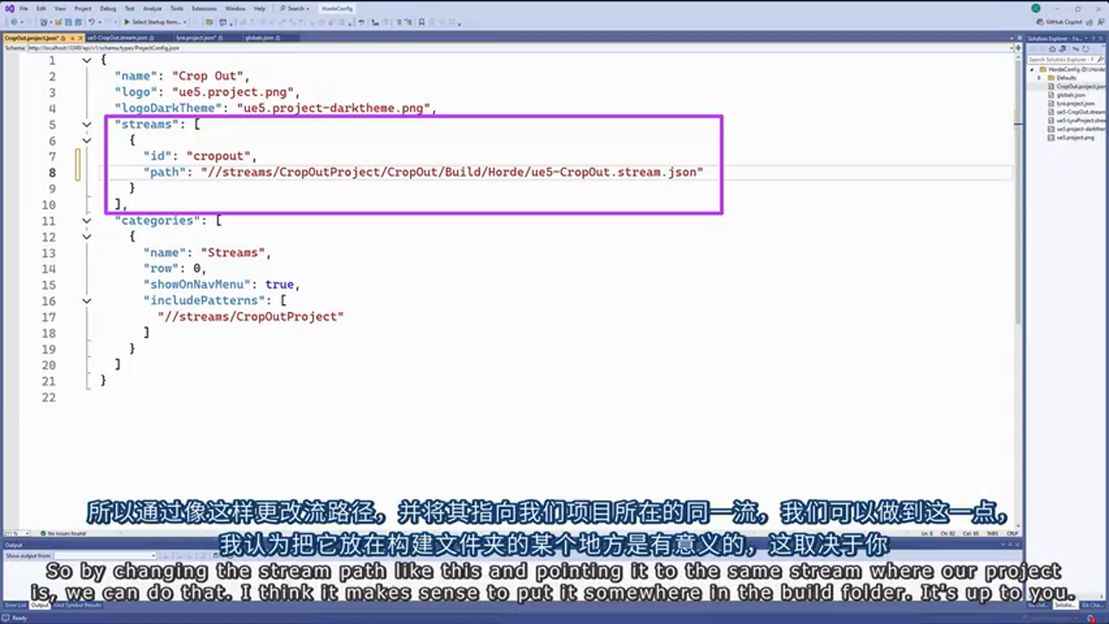This screenshot has height=624, width=1109.
Task: Switch to the globals.json tab
Action: (258, 37)
